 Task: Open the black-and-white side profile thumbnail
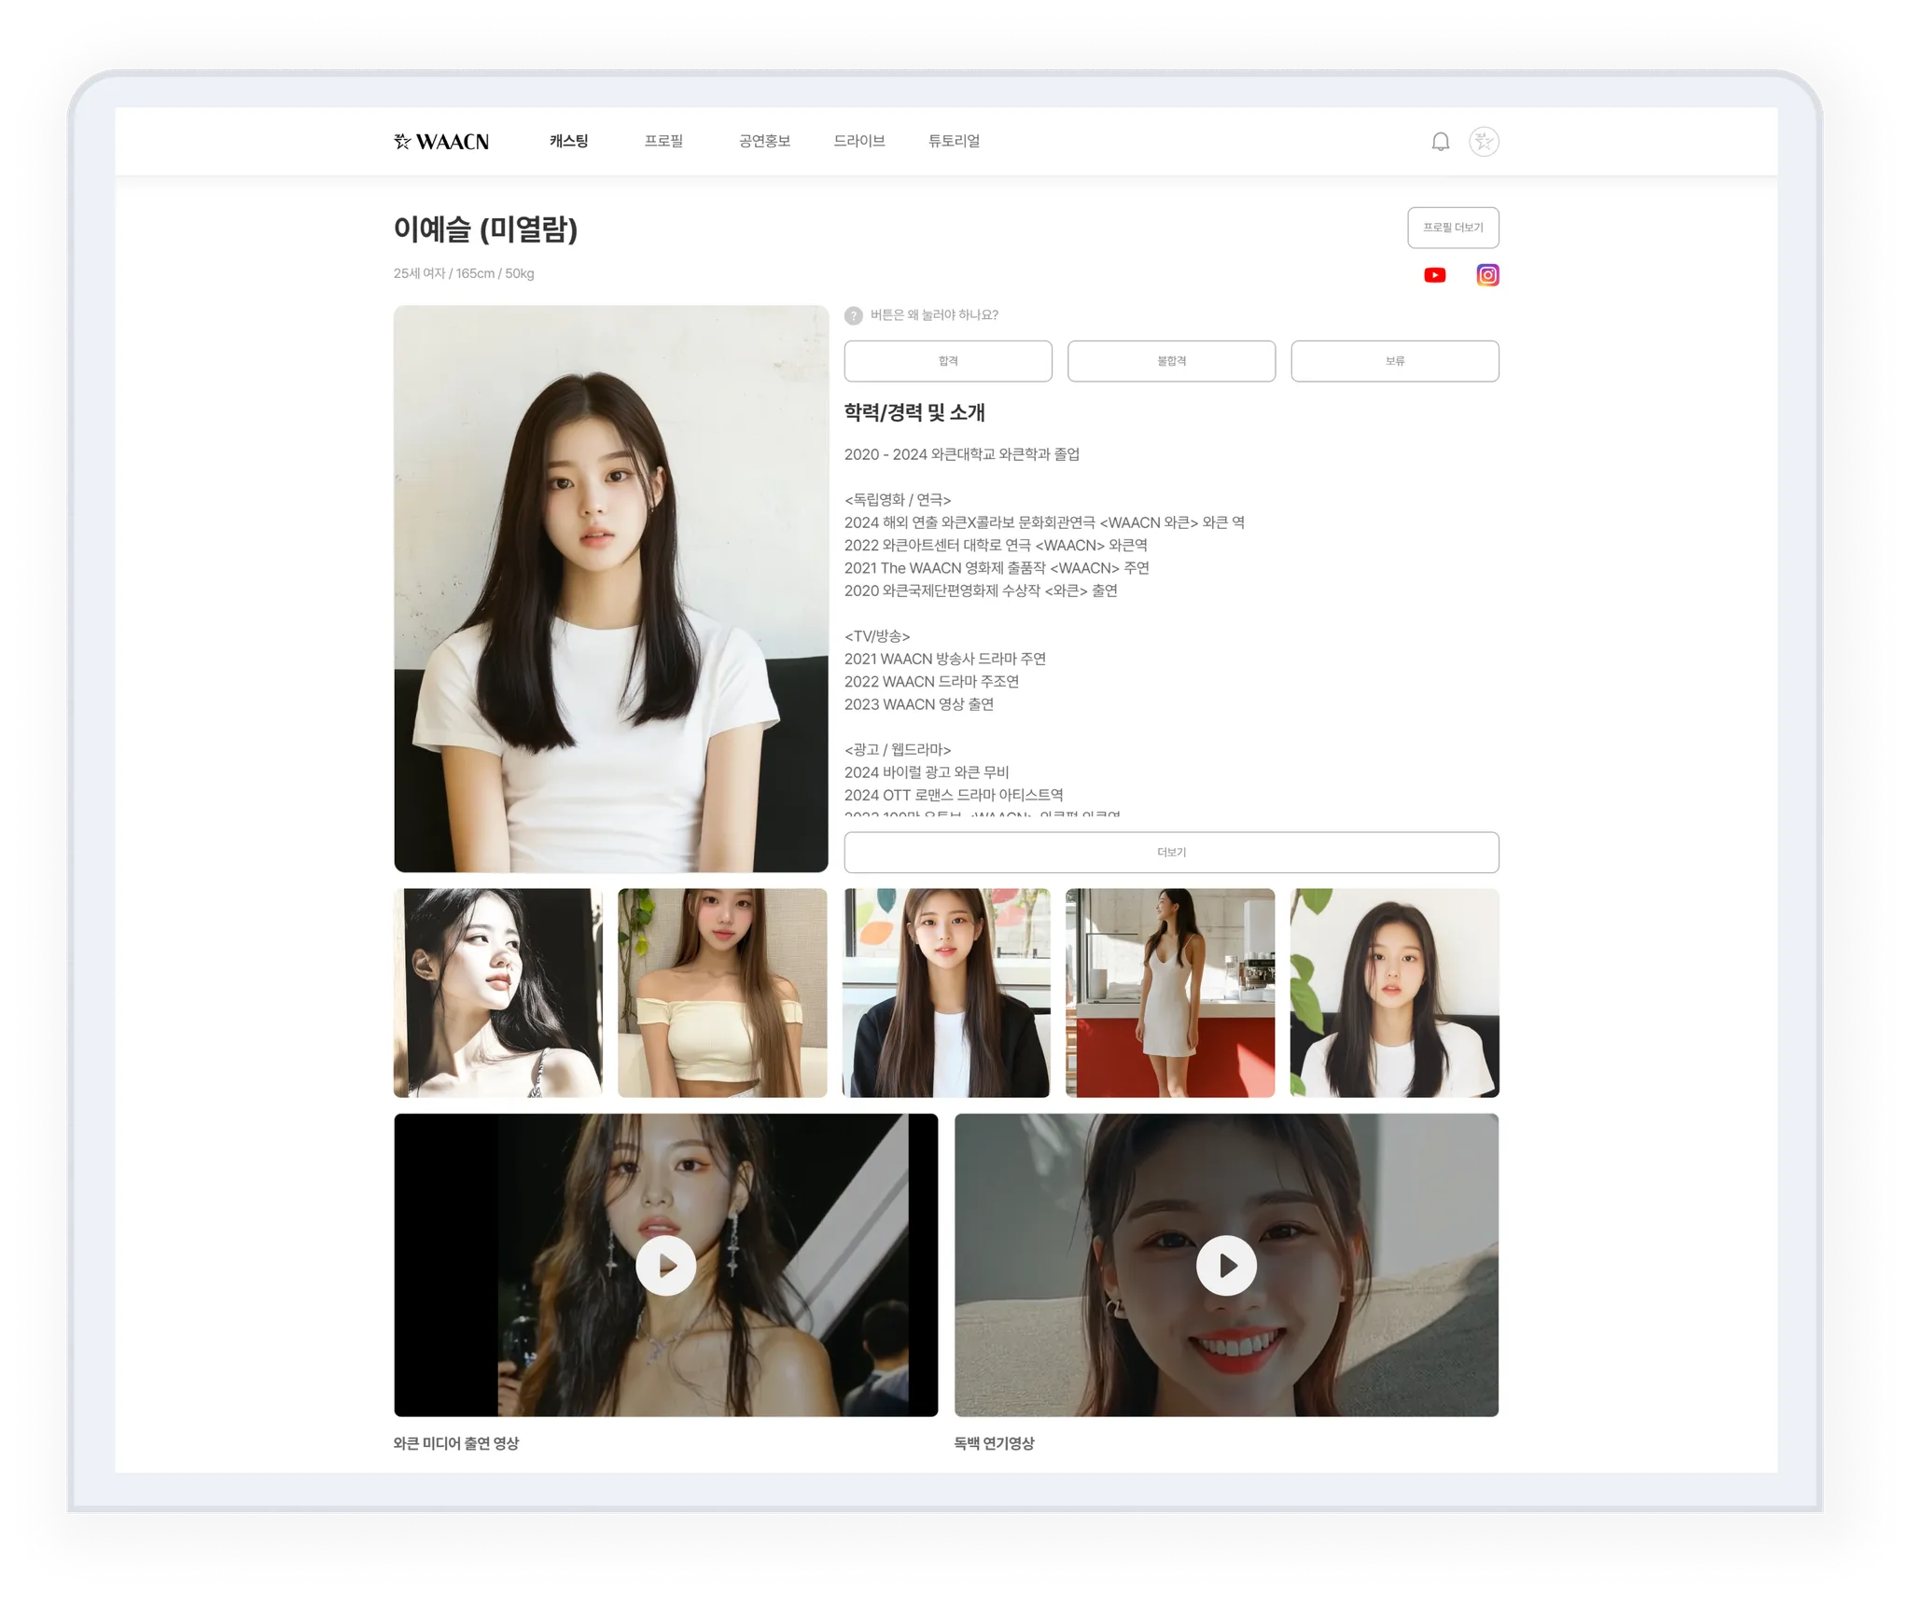tap(497, 993)
